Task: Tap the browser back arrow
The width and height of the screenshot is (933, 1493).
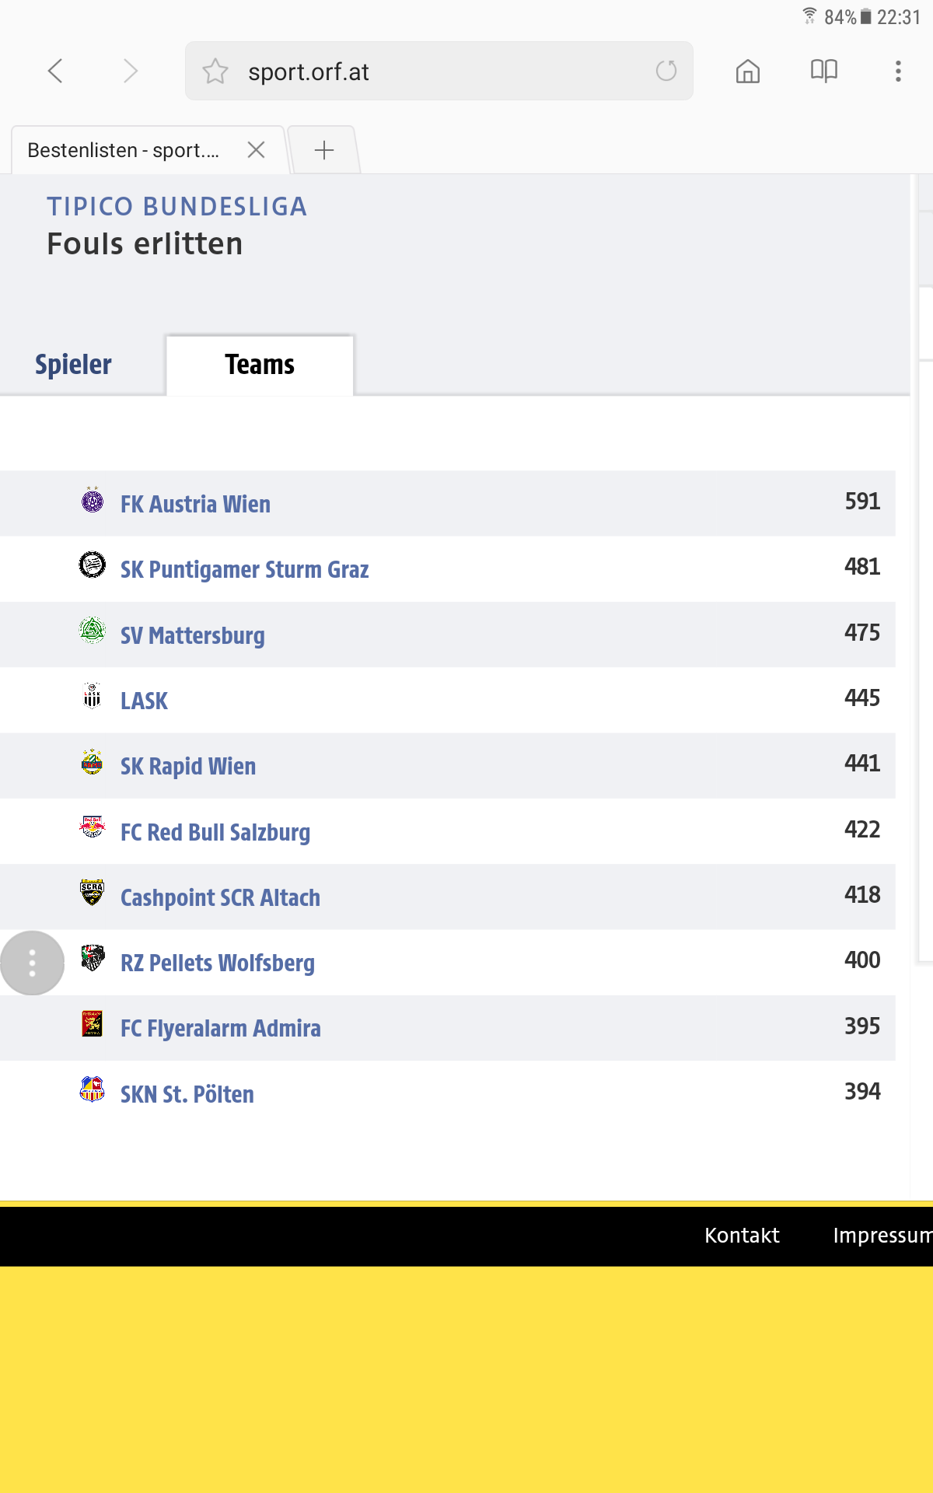Action: pyautogui.click(x=55, y=71)
